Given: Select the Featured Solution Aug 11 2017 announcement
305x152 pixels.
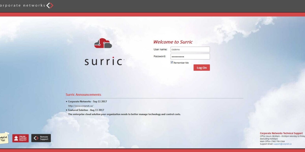Looking at the screenshot, I should [x=86, y=110].
